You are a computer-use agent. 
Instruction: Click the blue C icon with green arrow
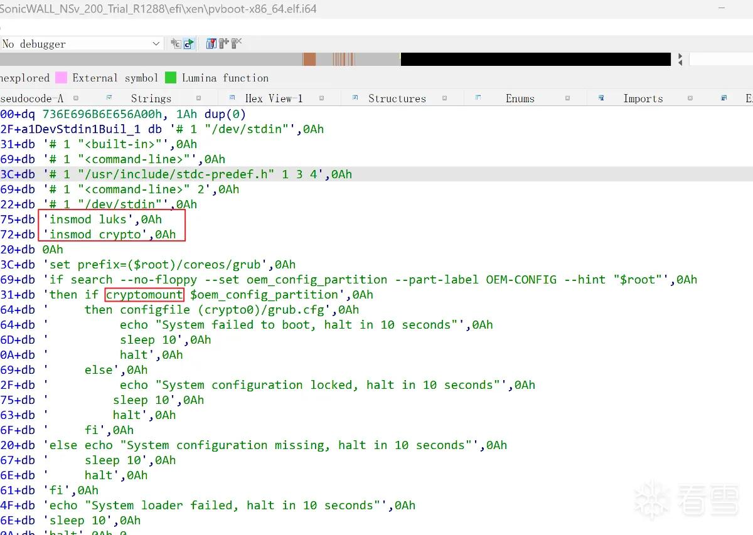pyautogui.click(x=188, y=43)
